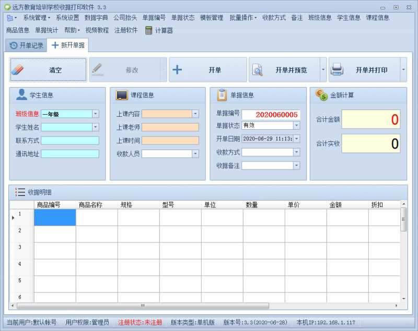Viewport: 418px width, 331px height.
Task: Expand the 单据状态 status dropdown
Action: (x=297, y=125)
